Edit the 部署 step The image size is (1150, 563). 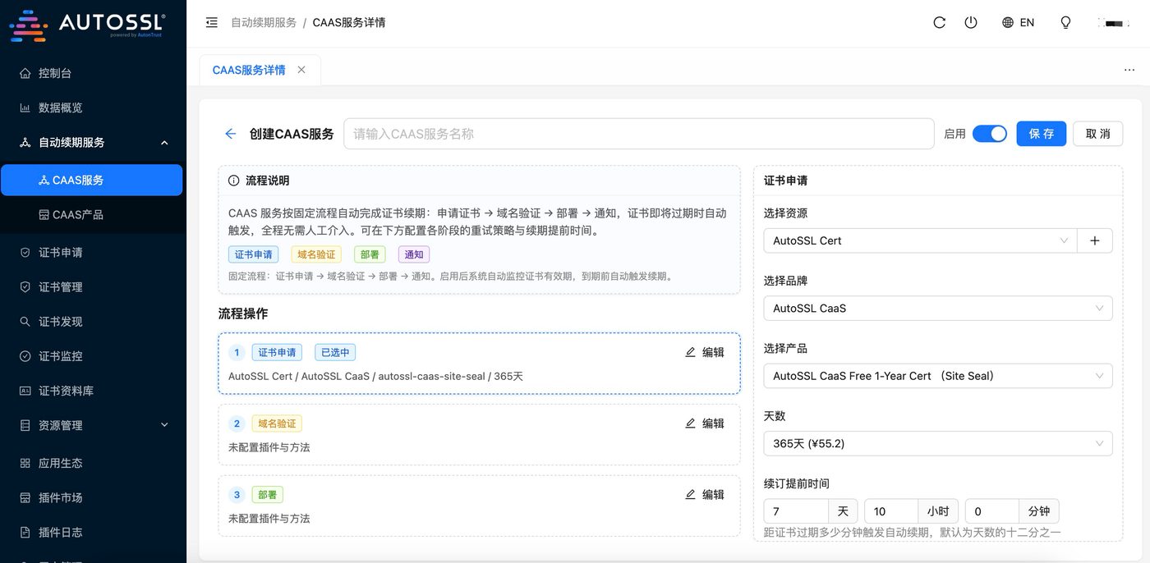click(x=705, y=495)
